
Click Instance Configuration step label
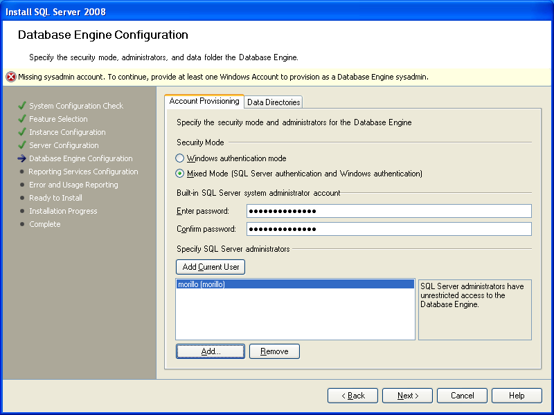click(67, 132)
